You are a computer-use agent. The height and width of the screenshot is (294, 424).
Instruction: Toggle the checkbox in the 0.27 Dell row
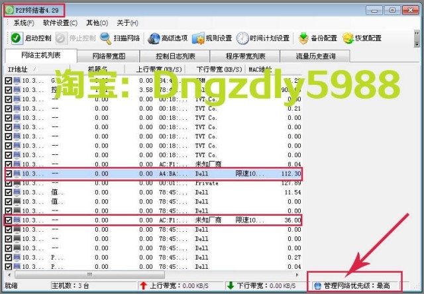pyautogui.click(x=9, y=257)
